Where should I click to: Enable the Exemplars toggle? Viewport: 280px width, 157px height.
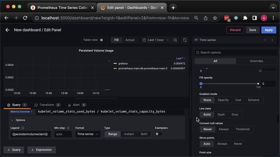pos(158,134)
